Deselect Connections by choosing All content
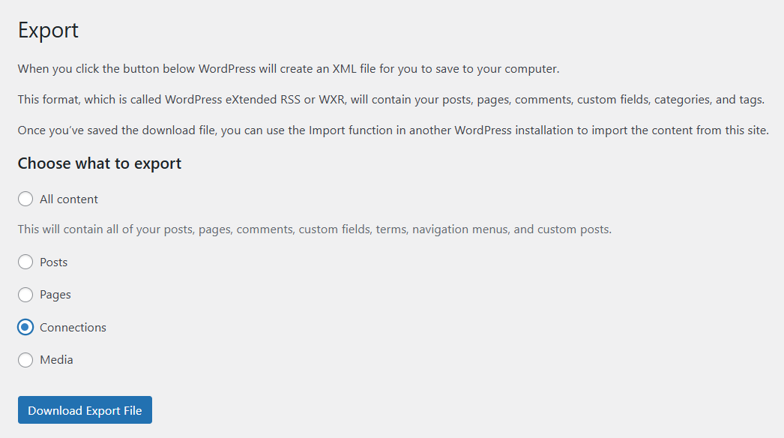 click(x=25, y=199)
